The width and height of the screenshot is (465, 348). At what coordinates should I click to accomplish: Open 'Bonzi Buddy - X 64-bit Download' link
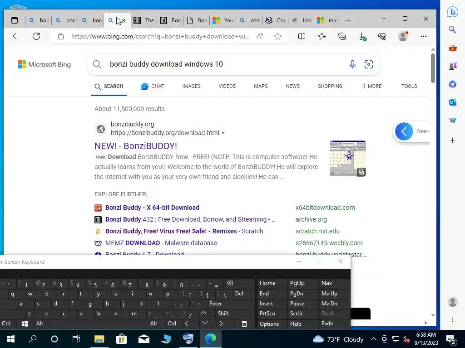point(152,208)
